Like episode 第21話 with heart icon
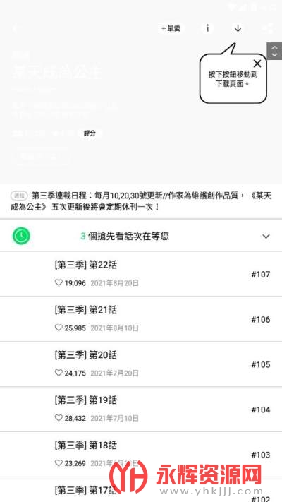 pyautogui.click(x=59, y=328)
